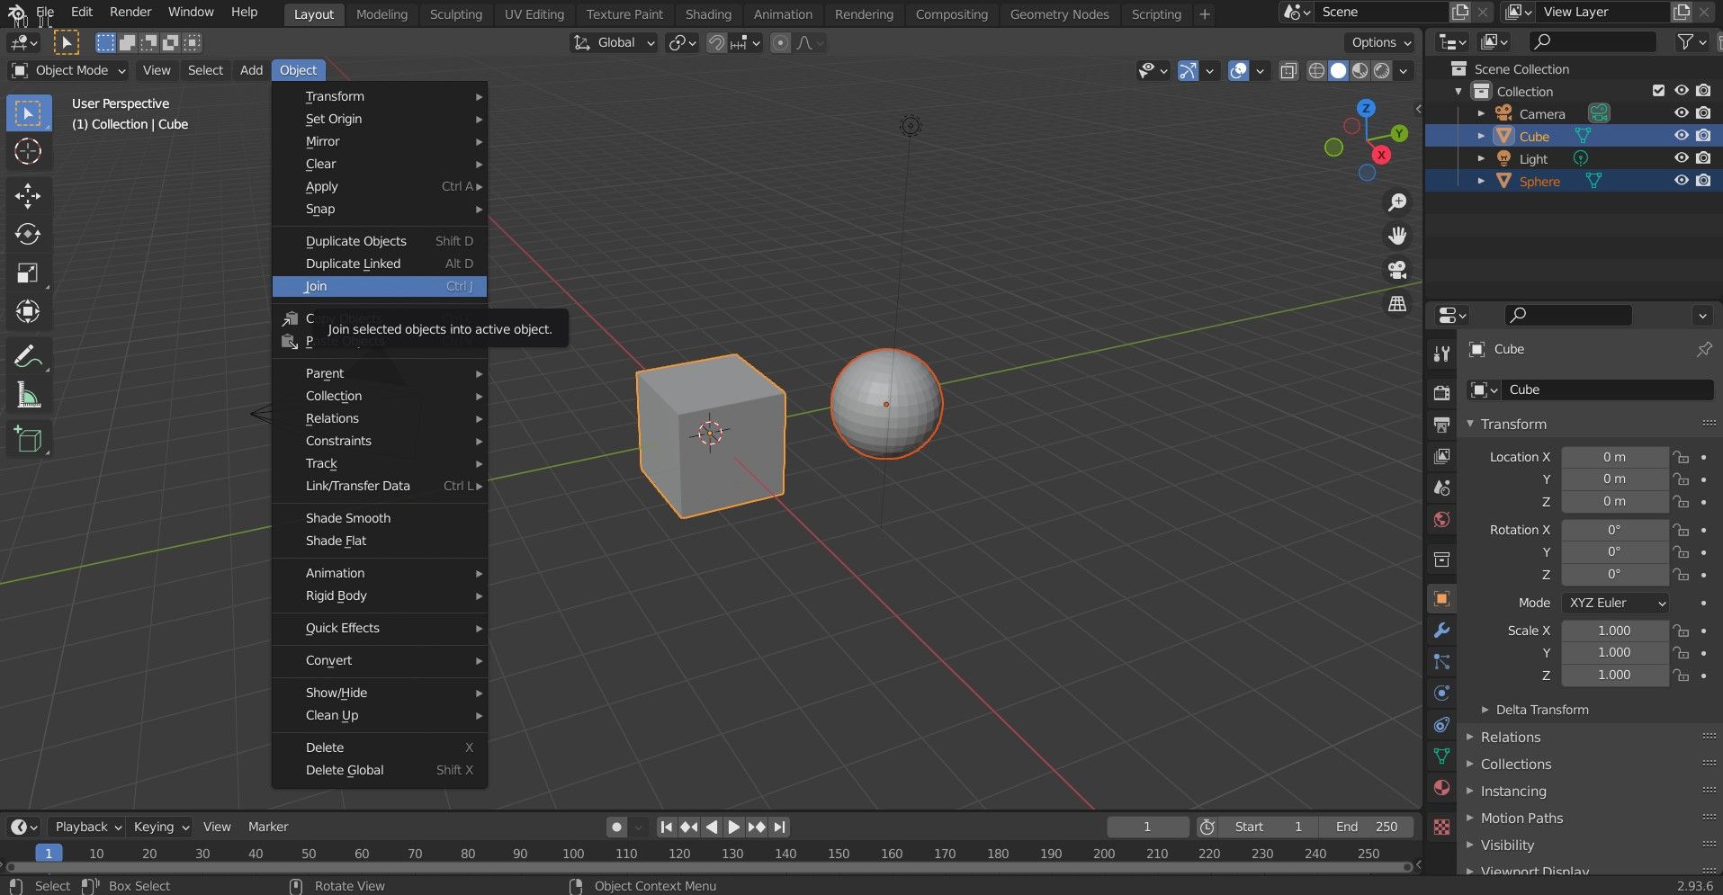Select the Rotate tool
The height and width of the screenshot is (895, 1723).
[28, 234]
